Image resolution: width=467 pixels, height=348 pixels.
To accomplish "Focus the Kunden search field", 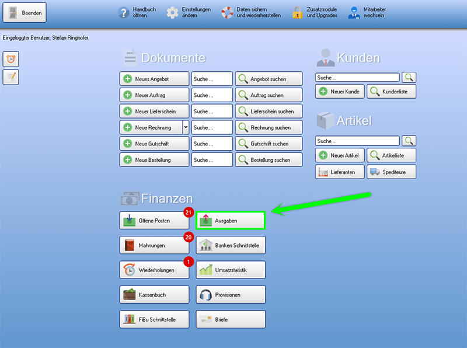I will click(x=357, y=78).
